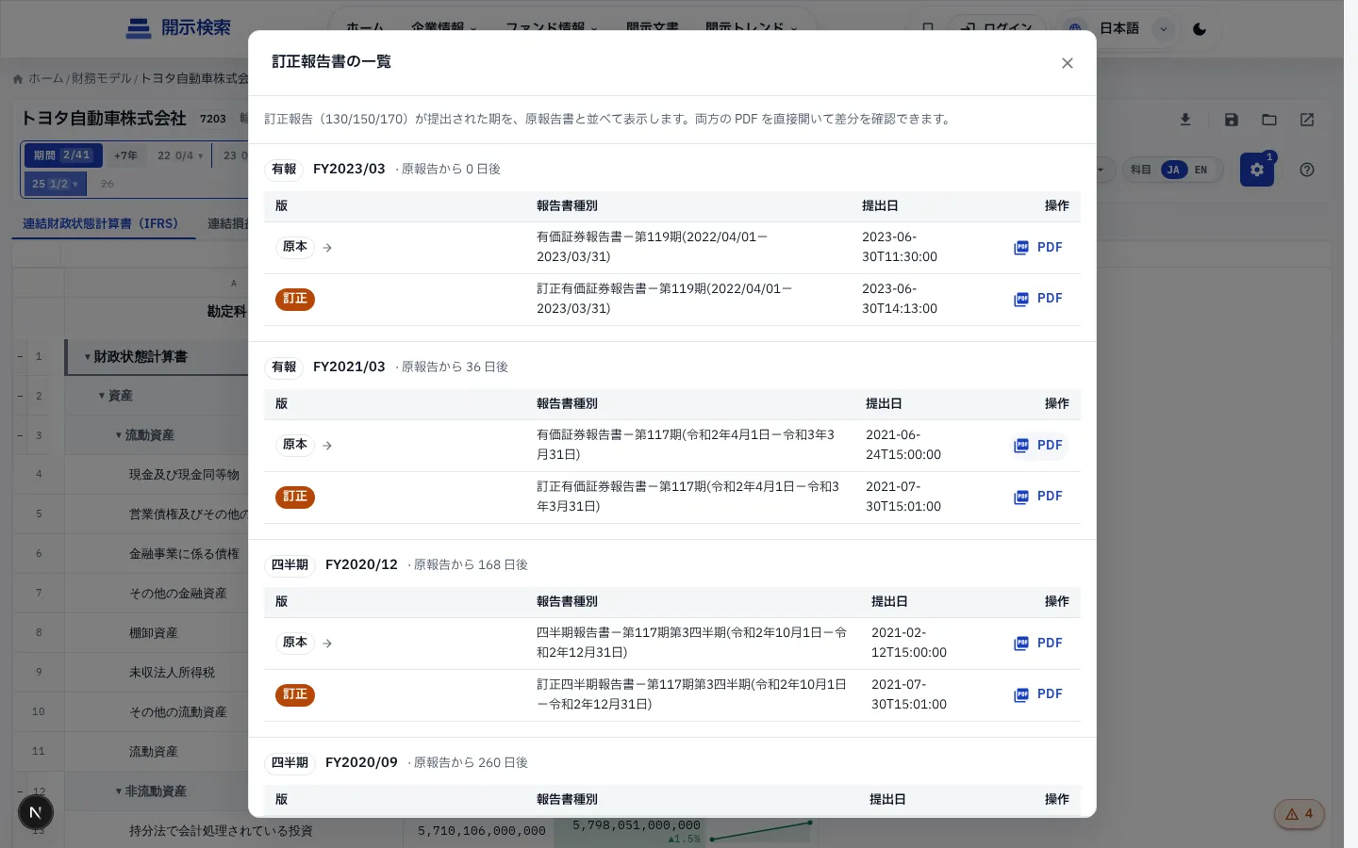Click 財務モデル breadcrumb link
Image resolution: width=1358 pixels, height=848 pixels.
[x=102, y=78]
